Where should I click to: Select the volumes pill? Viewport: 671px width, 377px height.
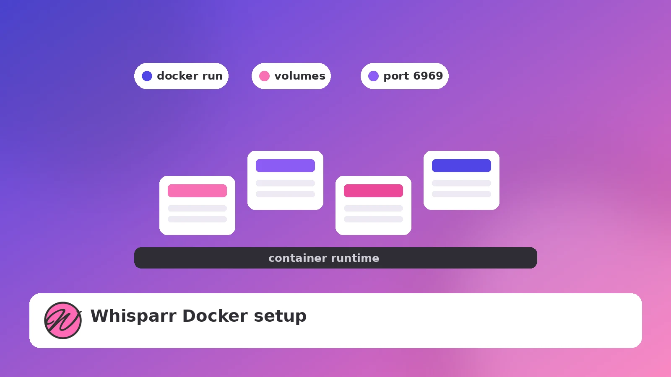(x=291, y=76)
